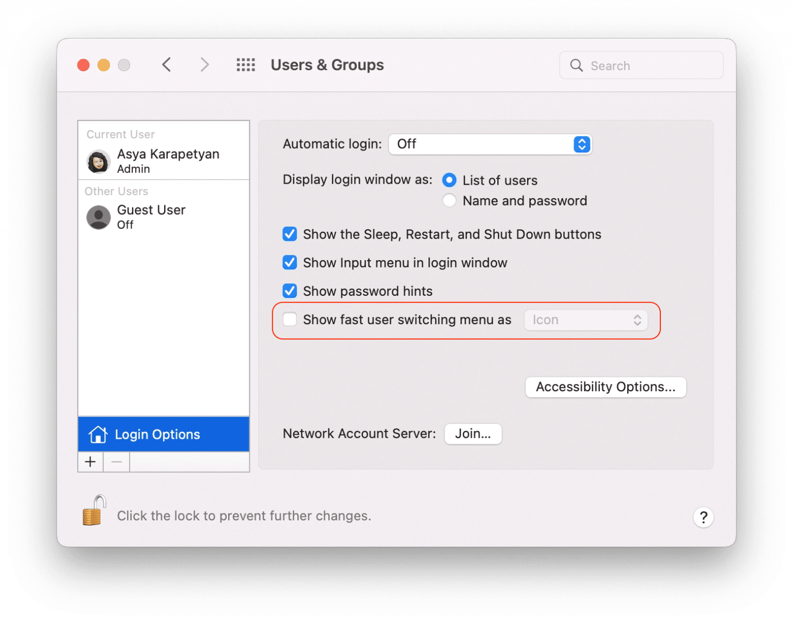The image size is (793, 622).
Task: Select Login Options in the sidebar
Action: (157, 434)
